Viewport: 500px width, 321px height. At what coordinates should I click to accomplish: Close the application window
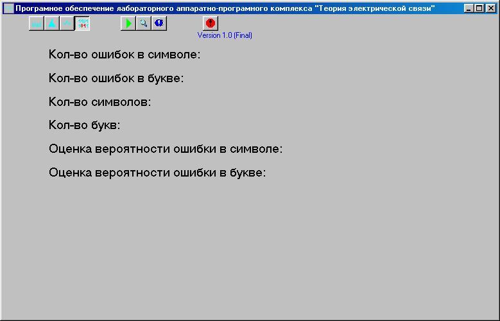pos(491,8)
